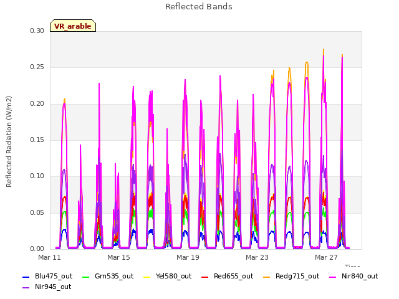Click the 0.10 y-axis tick label
The image size is (399, 299).
tap(37, 176)
